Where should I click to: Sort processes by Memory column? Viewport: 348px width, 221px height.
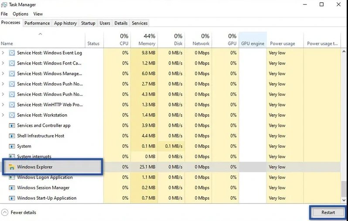(144, 40)
